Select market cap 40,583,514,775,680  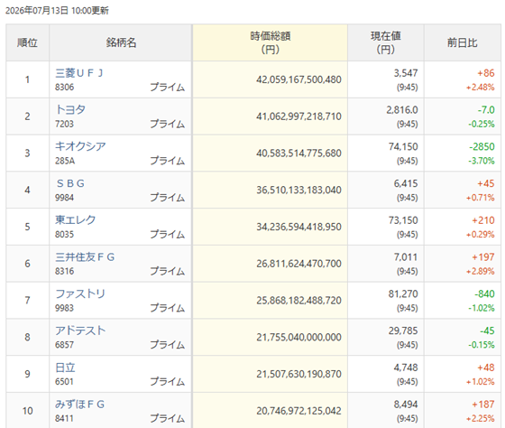click(x=298, y=154)
